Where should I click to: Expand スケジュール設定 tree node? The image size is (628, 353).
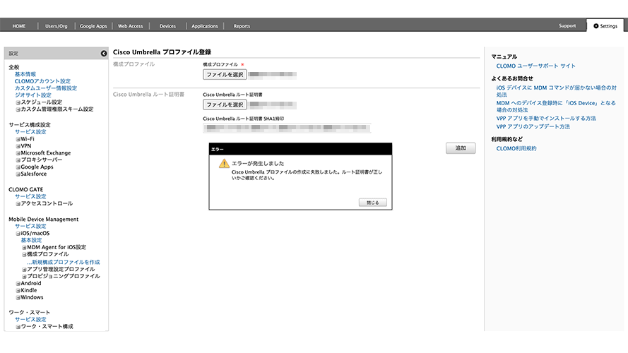coord(18,102)
